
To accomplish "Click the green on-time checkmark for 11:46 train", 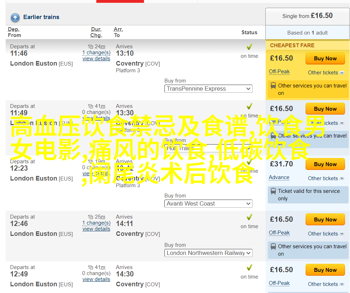I will coord(249,47).
